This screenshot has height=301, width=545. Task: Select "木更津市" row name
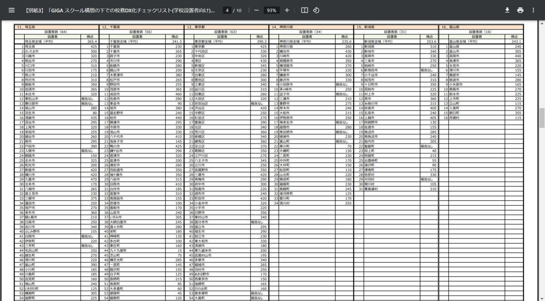pos(116,75)
